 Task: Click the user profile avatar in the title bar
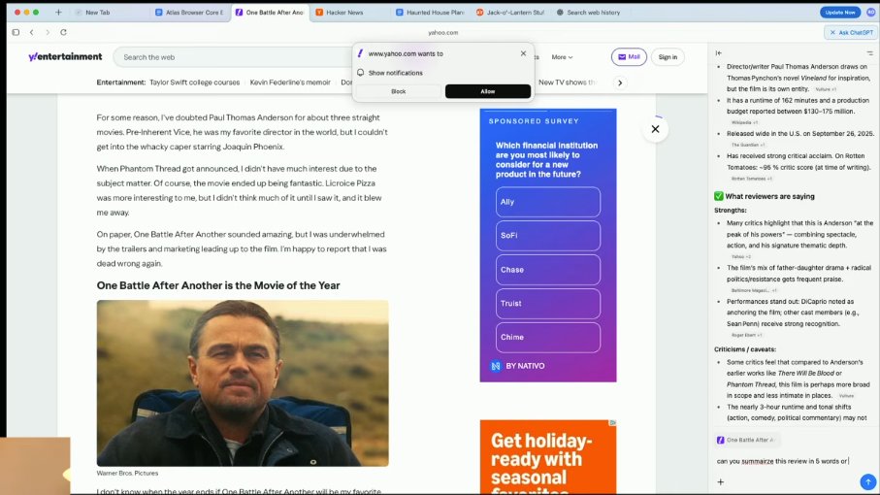tap(871, 12)
